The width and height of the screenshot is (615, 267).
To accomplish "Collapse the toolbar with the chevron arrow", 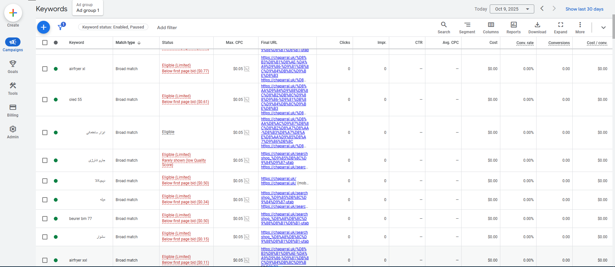I will pos(603,28).
